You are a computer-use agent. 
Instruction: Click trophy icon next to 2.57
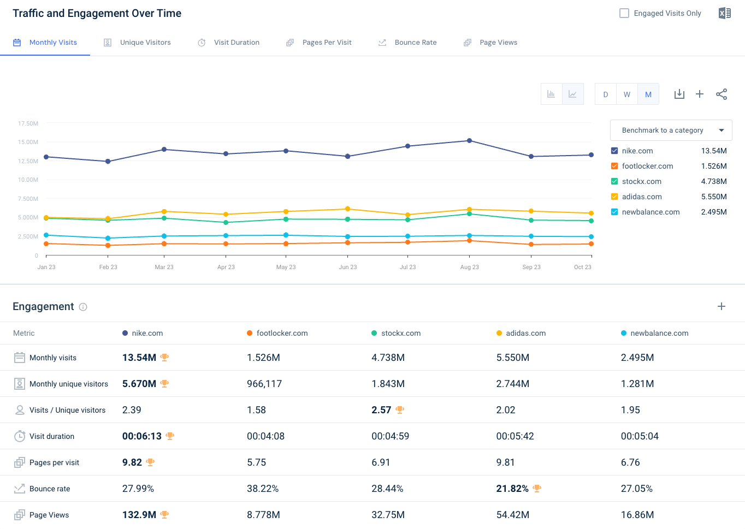click(x=400, y=410)
